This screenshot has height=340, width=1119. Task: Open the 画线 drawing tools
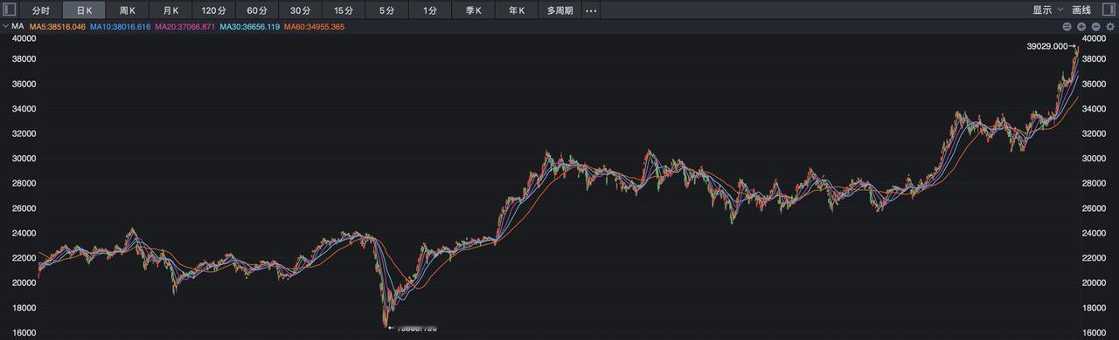(x=1081, y=10)
